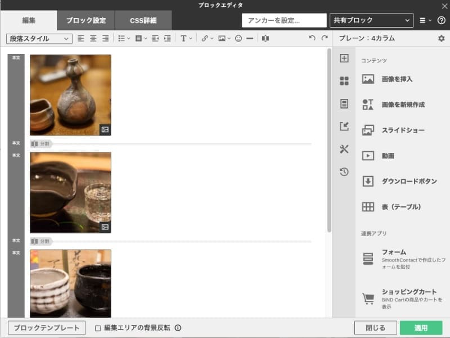Close the block editor window
Screen dimensions: 450x338
click(x=444, y=6)
